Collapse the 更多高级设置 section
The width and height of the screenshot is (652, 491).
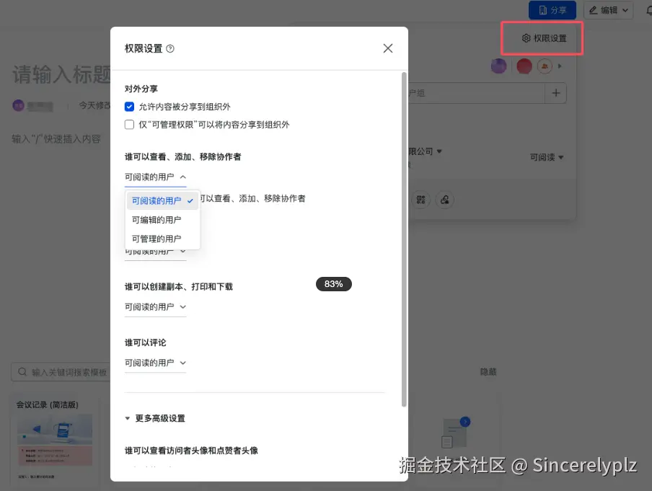click(x=157, y=418)
